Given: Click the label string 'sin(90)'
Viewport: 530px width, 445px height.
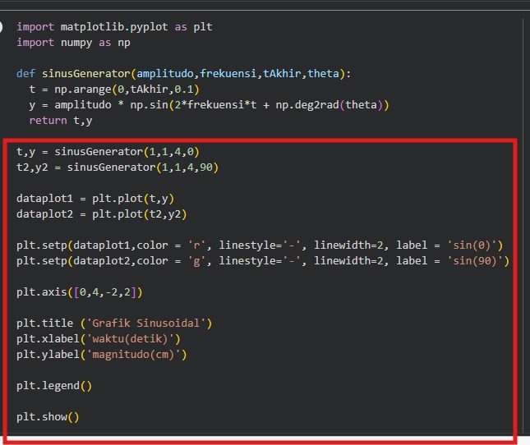Looking at the screenshot, I should (475, 260).
